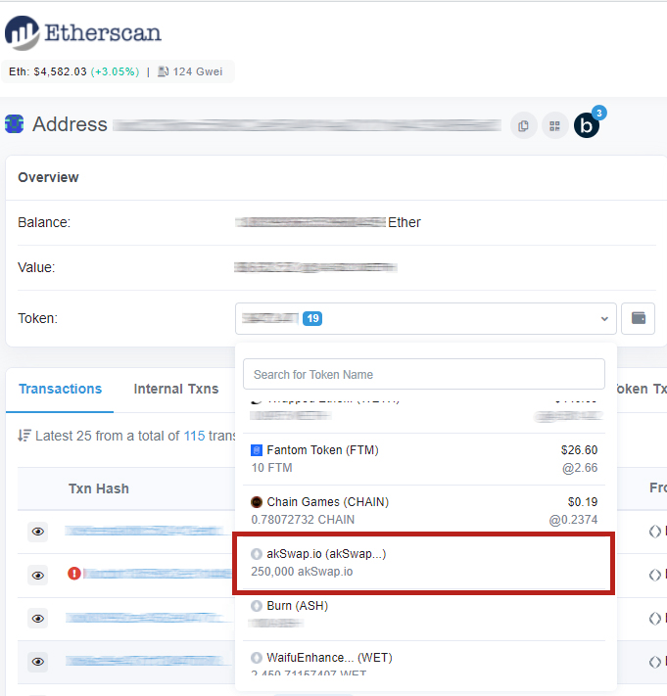
Task: Toggle the eye preview on the first transaction row
Action: (x=38, y=532)
